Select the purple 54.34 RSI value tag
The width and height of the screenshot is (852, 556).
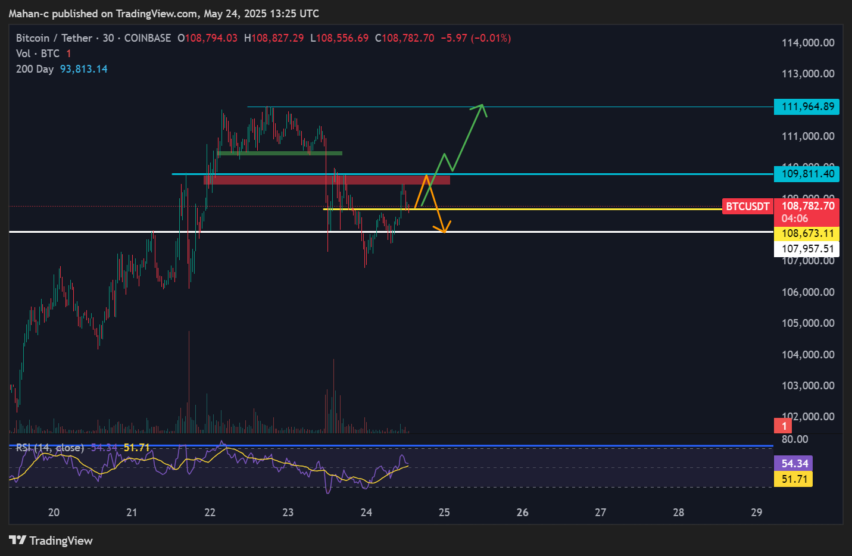[x=794, y=463]
